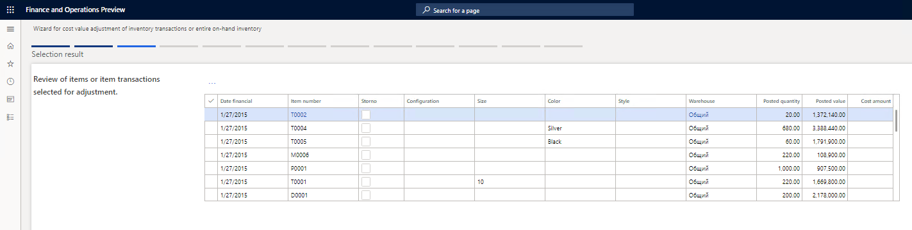The height and width of the screenshot is (230, 912).
Task: Expand the navigation pane hamburger menu
Action: click(10, 29)
